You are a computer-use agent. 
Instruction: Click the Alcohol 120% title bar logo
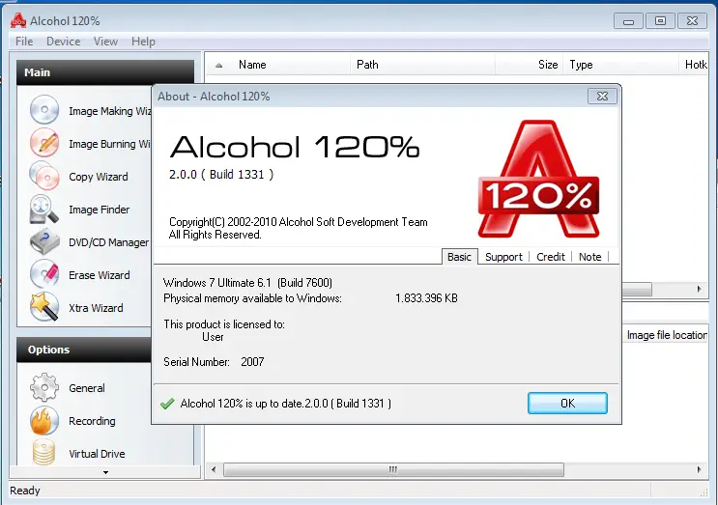pyautogui.click(x=18, y=20)
